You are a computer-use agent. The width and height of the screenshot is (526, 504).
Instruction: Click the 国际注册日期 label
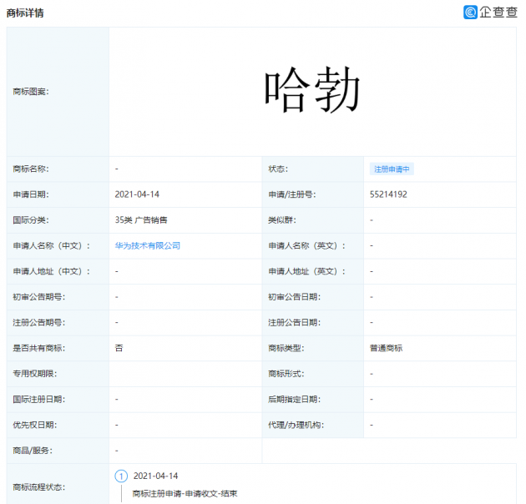point(39,400)
